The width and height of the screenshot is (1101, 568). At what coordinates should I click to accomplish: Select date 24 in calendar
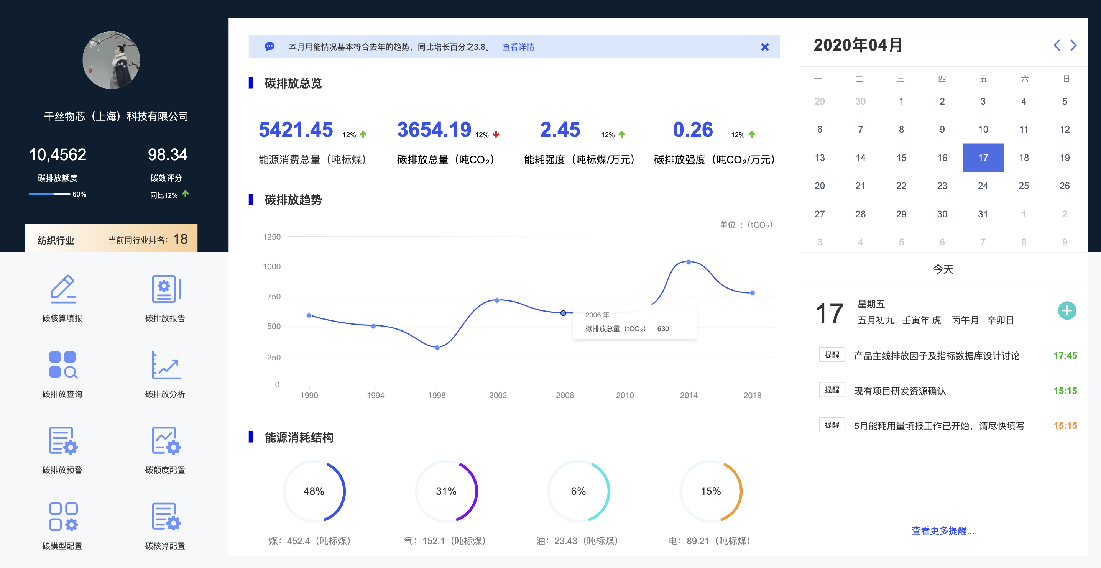(x=983, y=186)
